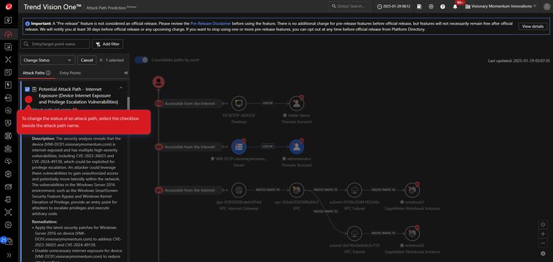Click the Add filter button
The width and height of the screenshot is (553, 262).
[107, 44]
